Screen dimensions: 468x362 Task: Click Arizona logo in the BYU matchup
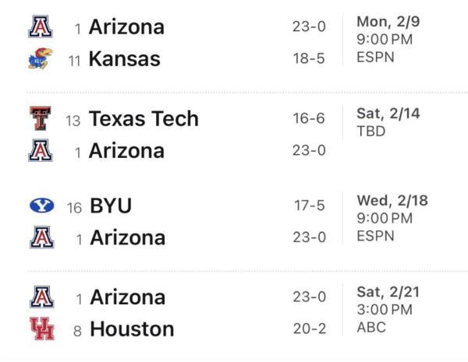click(38, 237)
